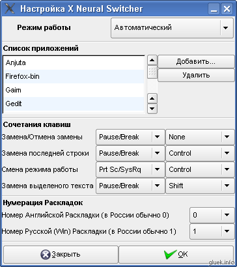
Task: Open None modifier dropdown for Замена/Отмена замены
Action: tap(200, 137)
